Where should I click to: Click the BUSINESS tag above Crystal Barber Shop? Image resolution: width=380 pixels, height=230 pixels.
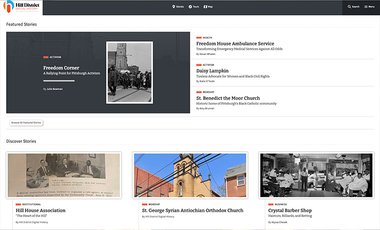(281, 204)
